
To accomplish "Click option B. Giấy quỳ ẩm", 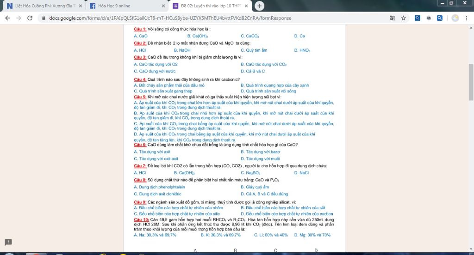I will click(255, 187).
